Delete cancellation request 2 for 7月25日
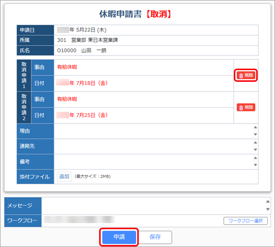The height and width of the screenshot is (247, 275). coord(246,107)
